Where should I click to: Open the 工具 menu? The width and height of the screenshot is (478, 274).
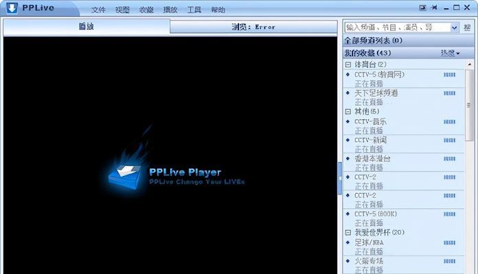tap(194, 10)
